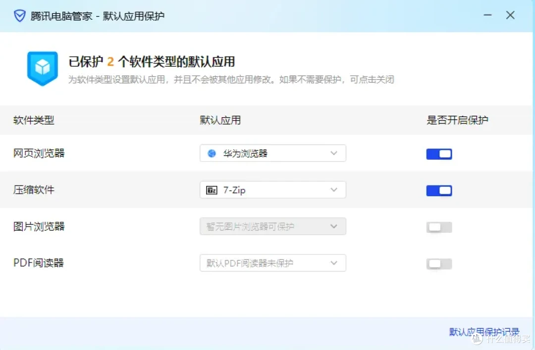Open the 暂无图片浏览器可保护 dropdown
The image size is (535, 350).
pyautogui.click(x=272, y=226)
